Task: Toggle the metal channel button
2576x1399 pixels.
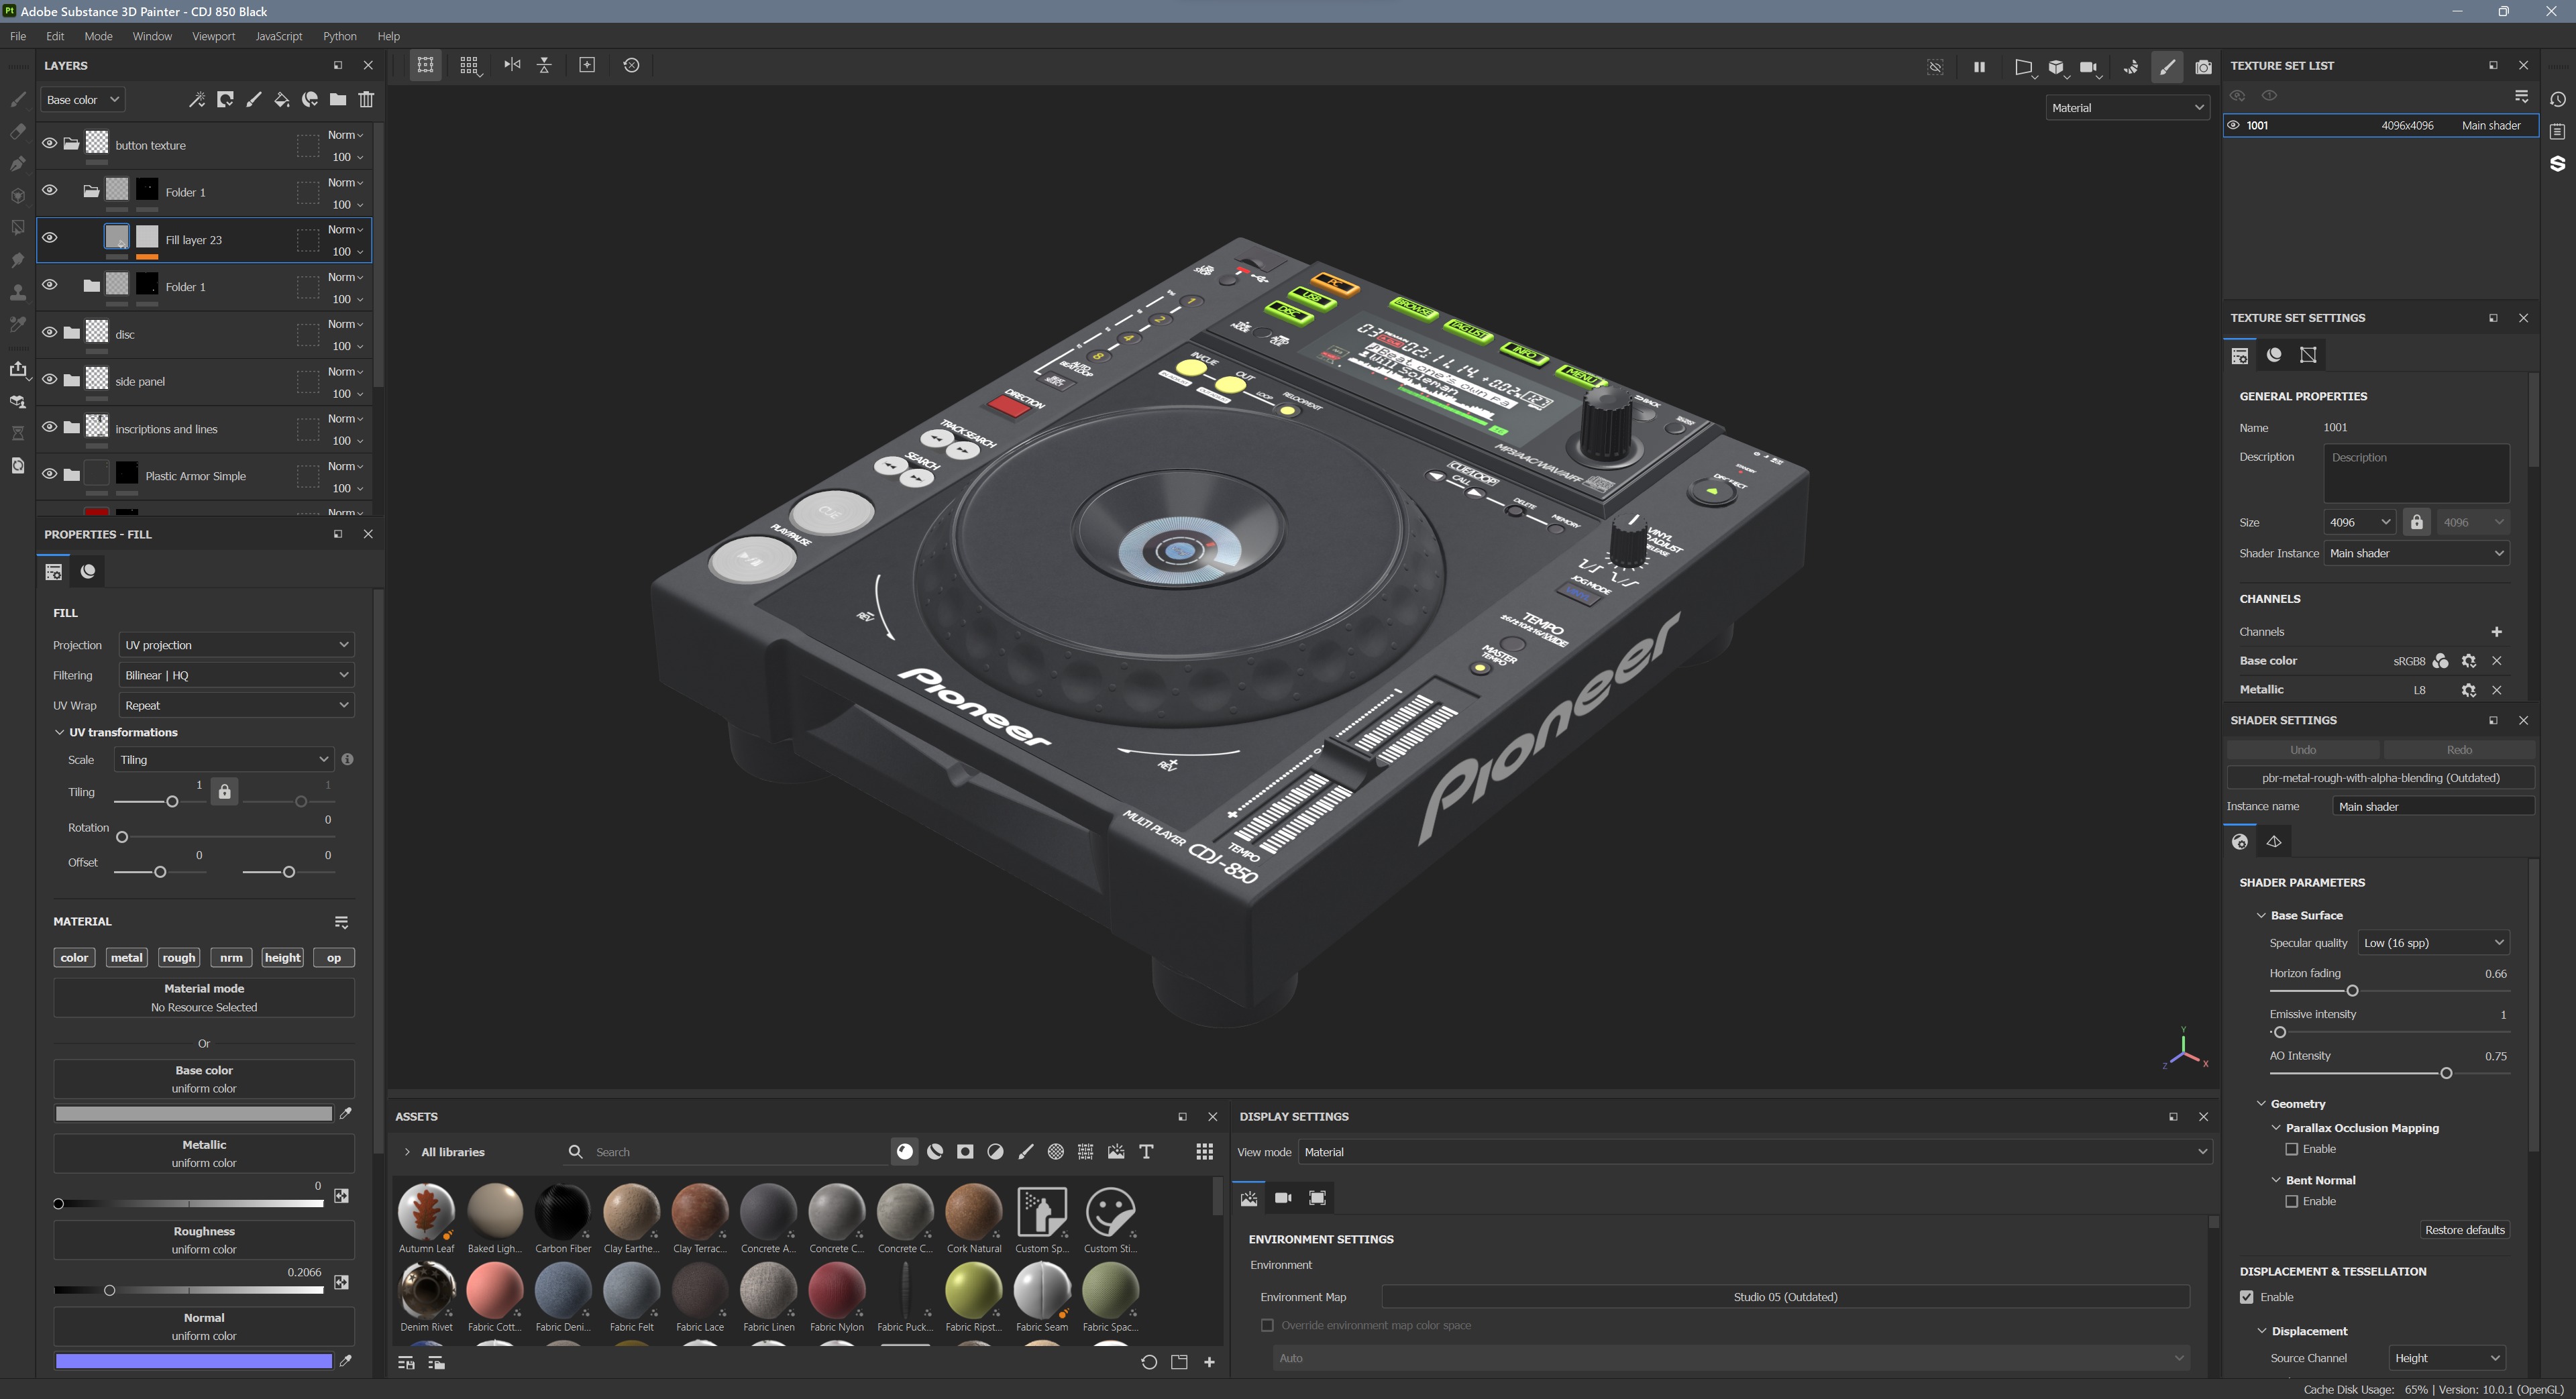Action: click(126, 958)
